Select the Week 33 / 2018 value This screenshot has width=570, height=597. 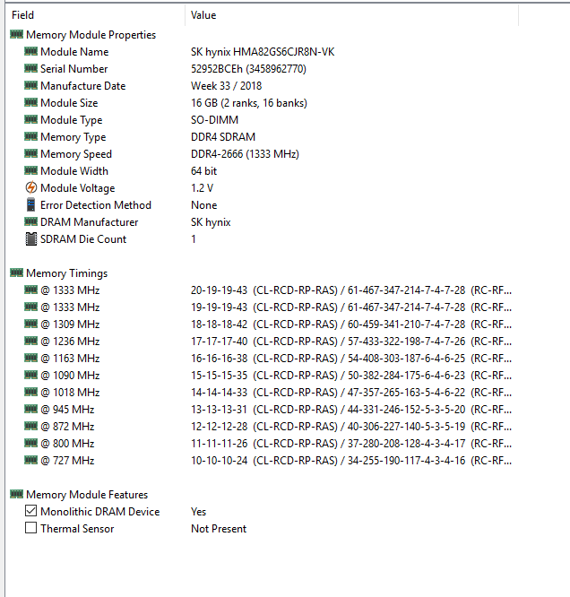point(227,86)
